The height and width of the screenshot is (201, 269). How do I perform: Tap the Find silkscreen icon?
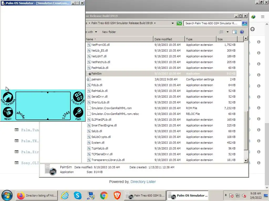click(x=78, y=114)
